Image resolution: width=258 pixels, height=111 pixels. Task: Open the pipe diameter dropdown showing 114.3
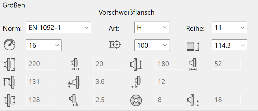click(x=229, y=45)
